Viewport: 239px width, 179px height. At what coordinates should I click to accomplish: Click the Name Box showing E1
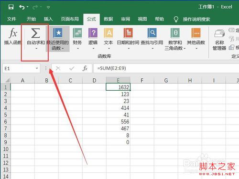[x=21, y=68]
